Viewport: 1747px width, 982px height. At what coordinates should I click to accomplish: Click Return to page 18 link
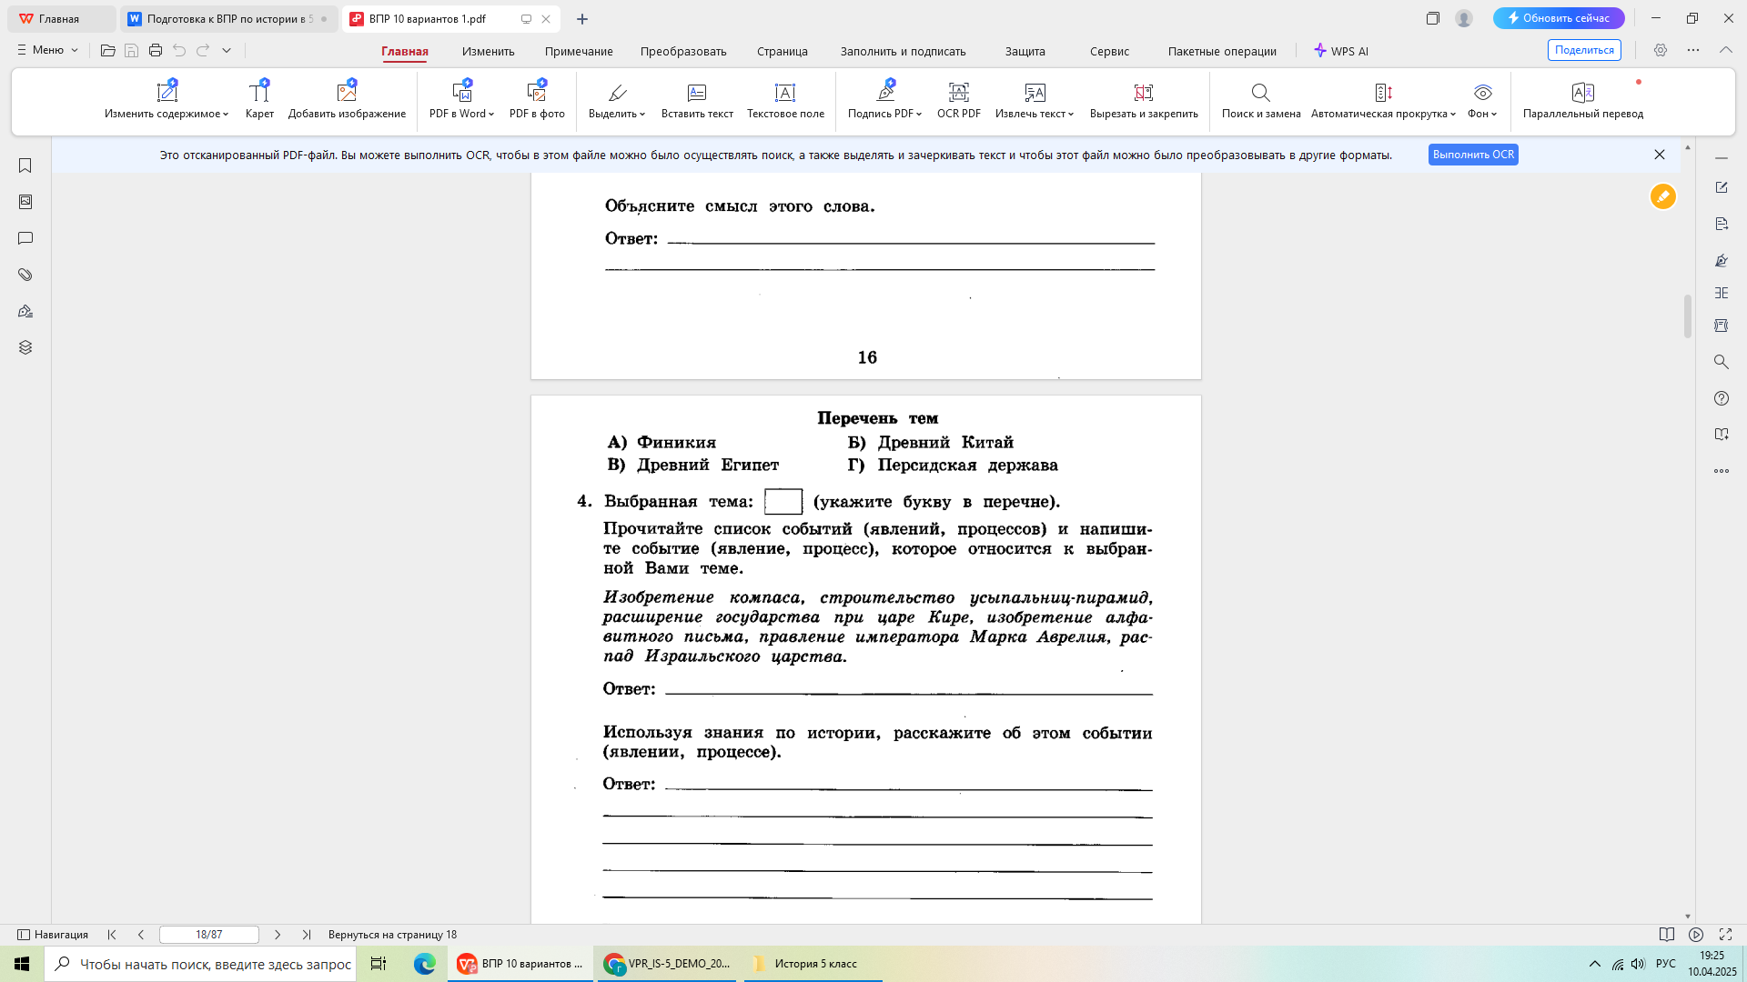tap(392, 935)
